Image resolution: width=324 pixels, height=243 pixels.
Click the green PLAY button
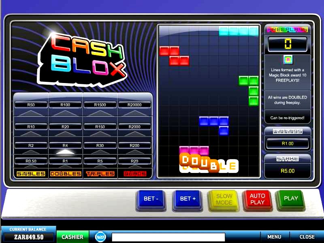click(291, 199)
